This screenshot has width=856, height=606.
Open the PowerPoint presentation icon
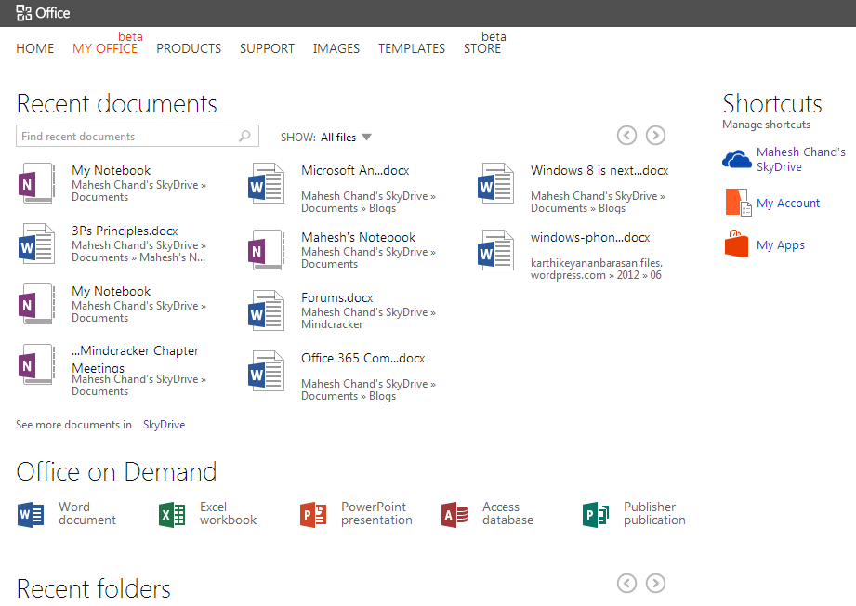[313, 514]
